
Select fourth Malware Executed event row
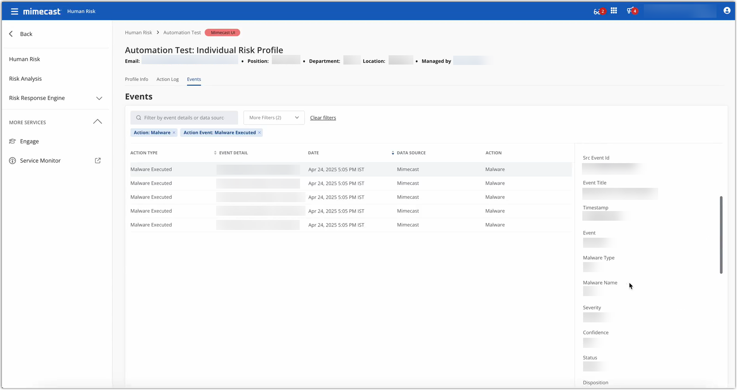pos(351,211)
